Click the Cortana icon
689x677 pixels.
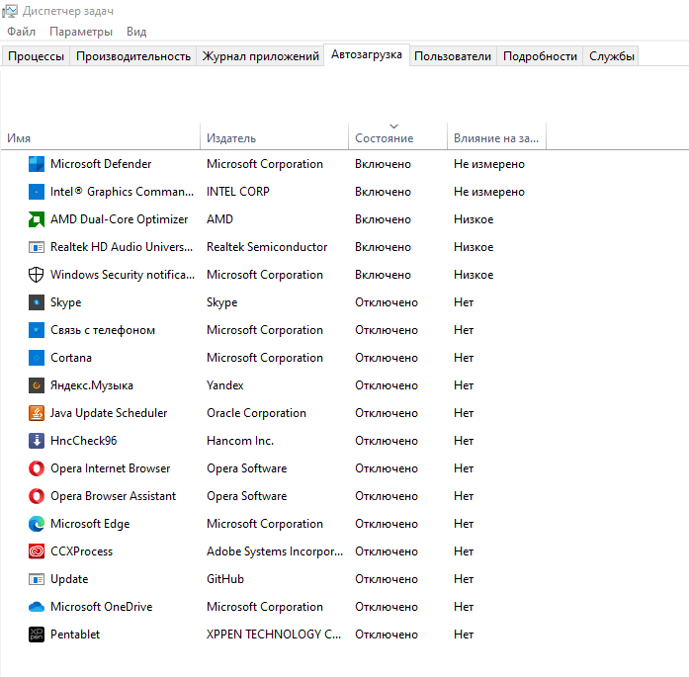tap(36, 358)
